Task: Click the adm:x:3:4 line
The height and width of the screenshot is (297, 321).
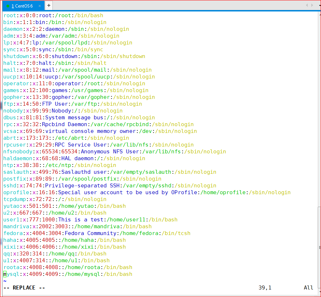Action: tap(61, 36)
